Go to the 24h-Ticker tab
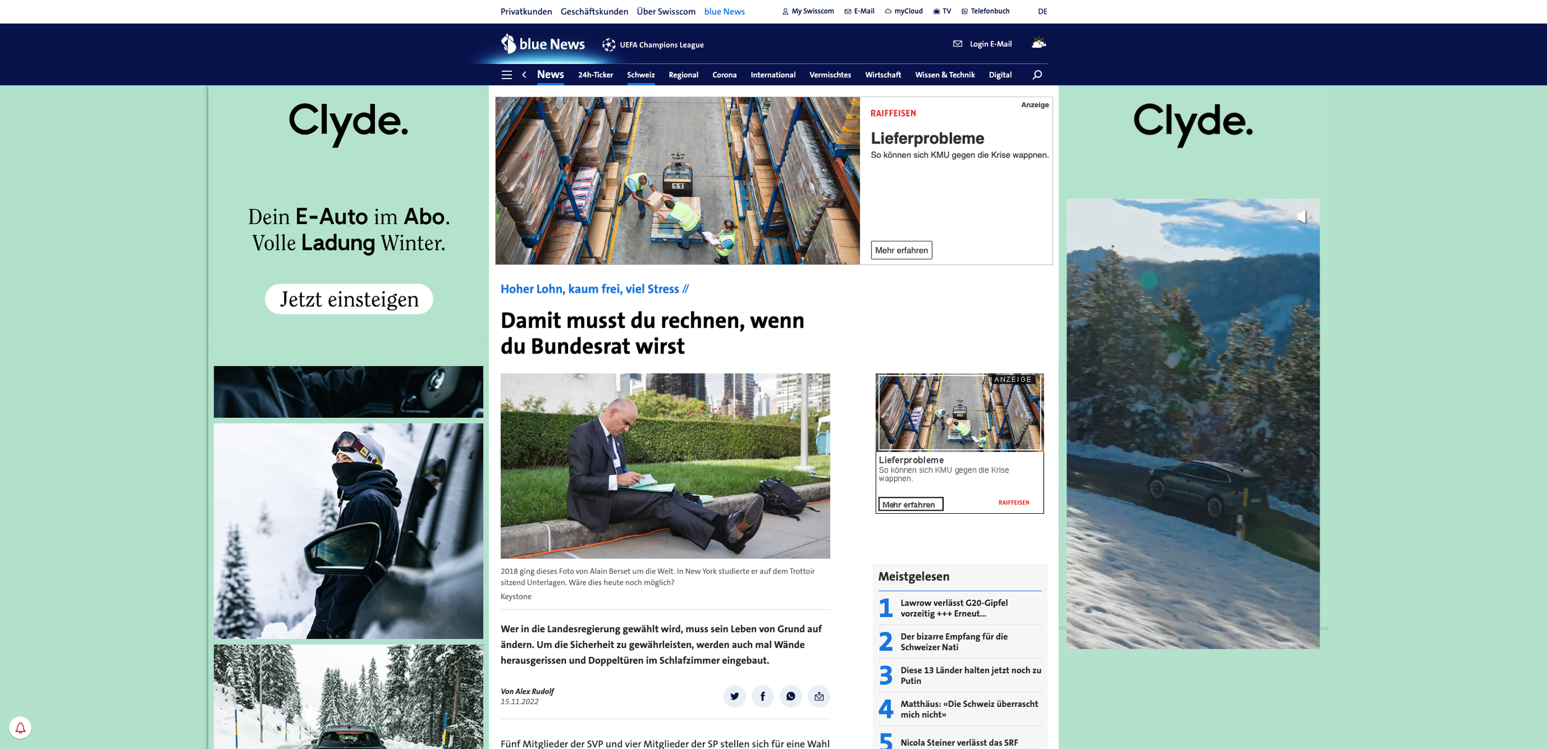1547x749 pixels. click(595, 75)
